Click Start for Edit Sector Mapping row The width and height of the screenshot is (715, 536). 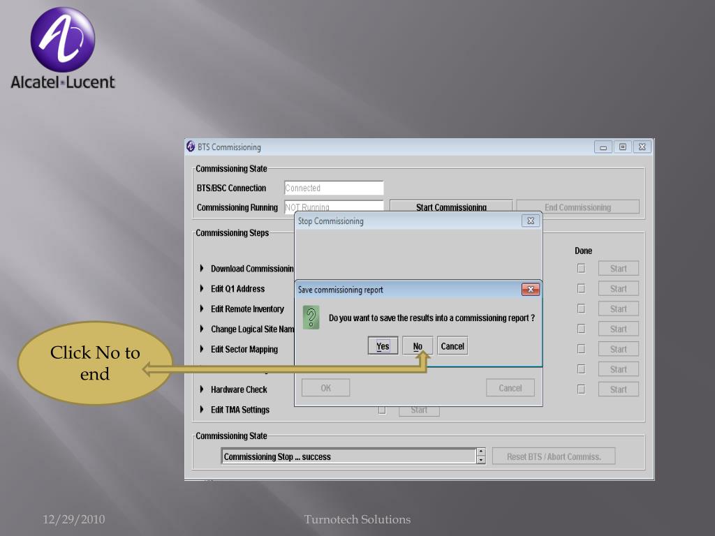coord(619,349)
